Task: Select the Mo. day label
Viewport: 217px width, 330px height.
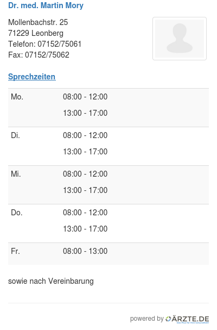Action: click(x=17, y=97)
